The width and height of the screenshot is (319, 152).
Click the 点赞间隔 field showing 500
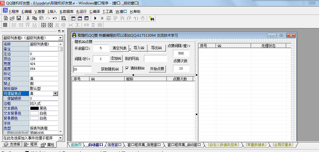coord(181,53)
